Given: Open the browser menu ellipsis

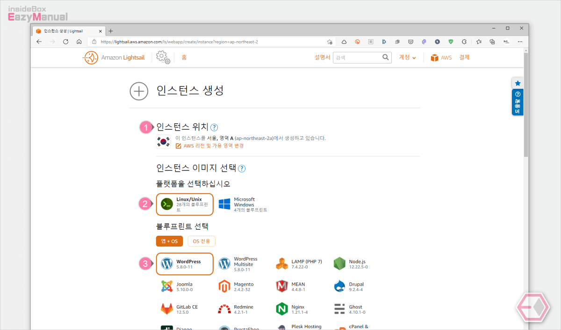Looking at the screenshot, I should pyautogui.click(x=520, y=42).
